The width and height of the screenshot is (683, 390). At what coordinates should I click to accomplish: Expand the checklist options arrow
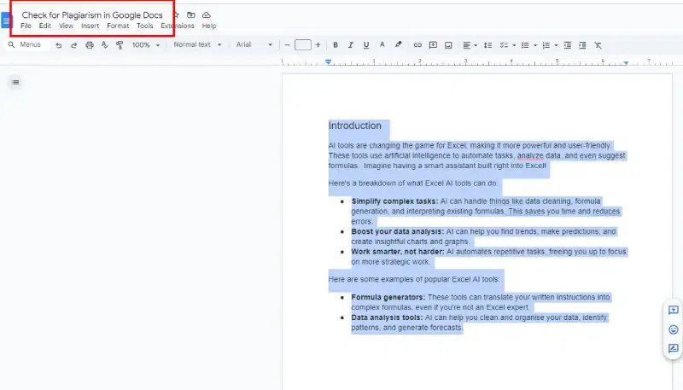click(x=514, y=45)
